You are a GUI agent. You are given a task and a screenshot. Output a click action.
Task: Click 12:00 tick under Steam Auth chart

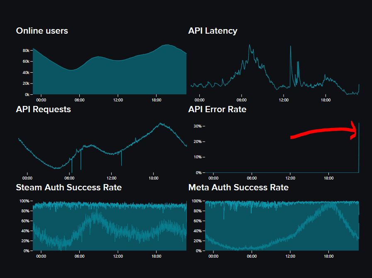(118, 256)
